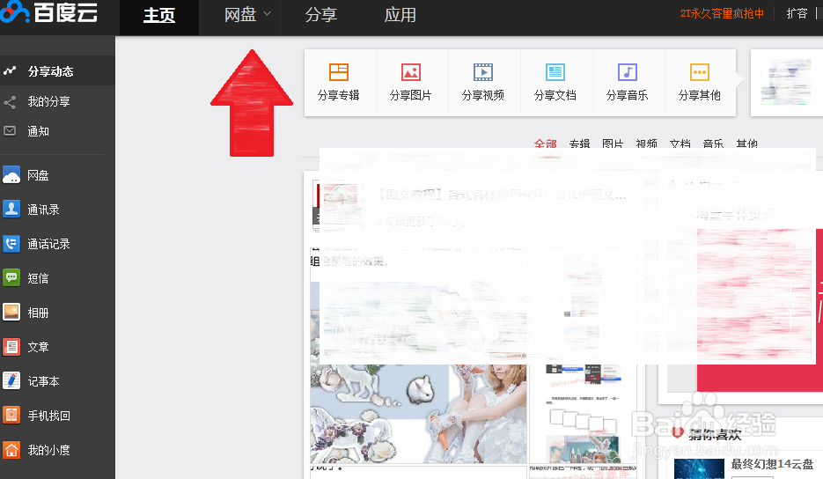Viewport: 823px width, 479px height.
Task: Click the 百度云 logo
Action: pyautogui.click(x=48, y=11)
